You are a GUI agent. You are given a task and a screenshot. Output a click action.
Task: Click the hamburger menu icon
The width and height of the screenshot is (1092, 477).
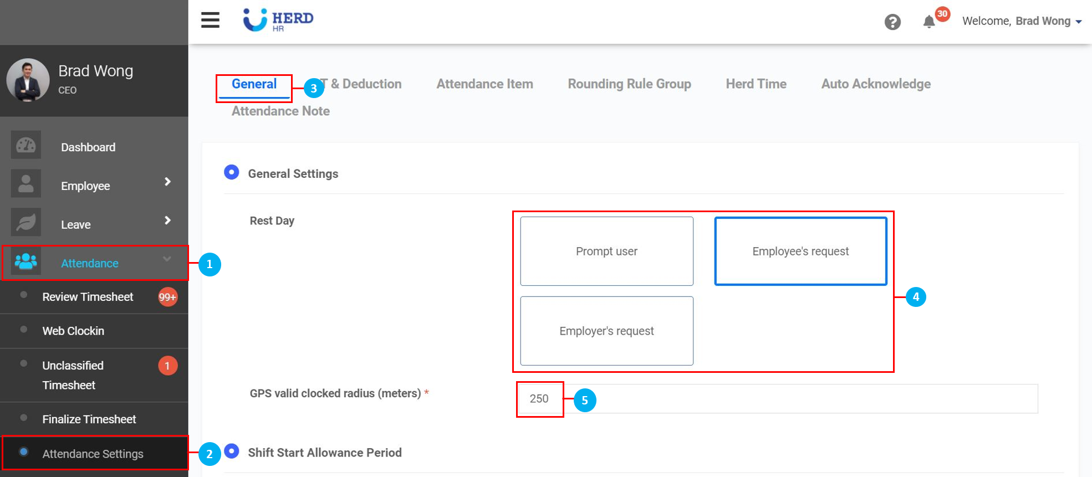(210, 20)
